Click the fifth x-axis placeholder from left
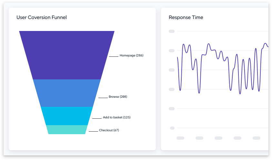The height and width of the screenshot is (160, 272). coord(257,138)
